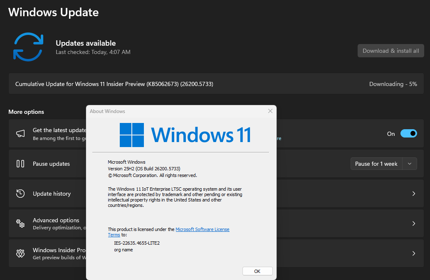Click the Microsoft Windows line in the dialog

coord(126,162)
